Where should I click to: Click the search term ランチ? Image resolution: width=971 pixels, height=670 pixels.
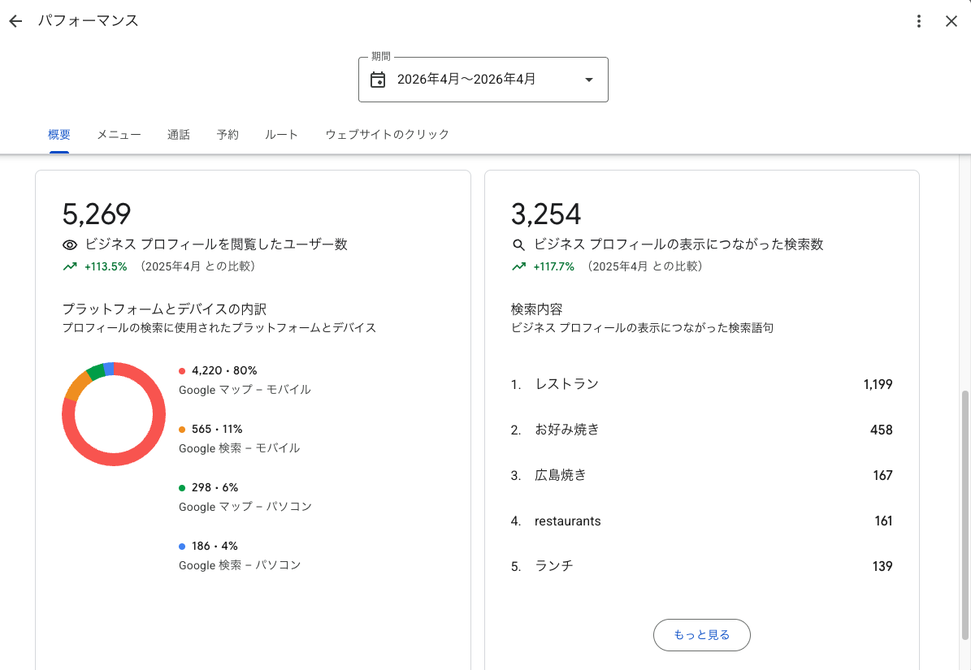click(x=554, y=566)
